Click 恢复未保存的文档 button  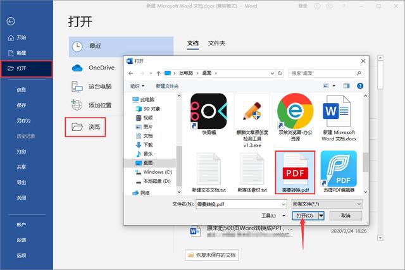point(212,255)
